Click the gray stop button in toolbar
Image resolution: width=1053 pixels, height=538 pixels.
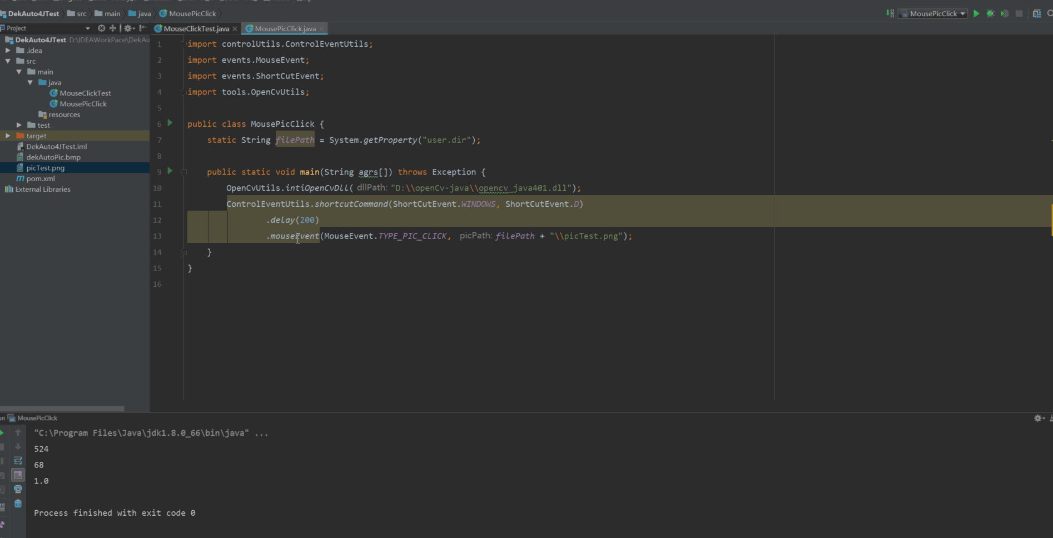(x=1019, y=13)
